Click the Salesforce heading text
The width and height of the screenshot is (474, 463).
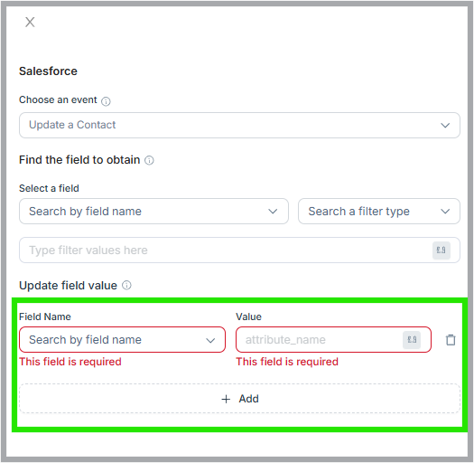48,71
